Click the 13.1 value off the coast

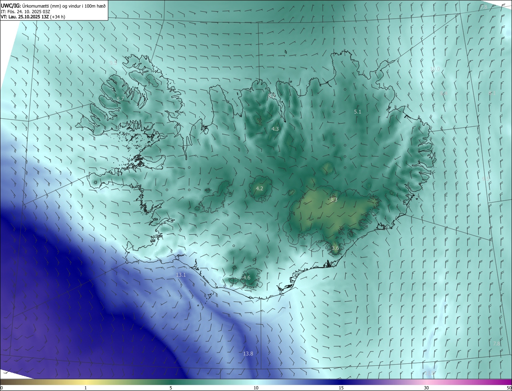(181, 275)
